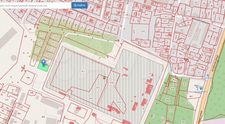Select parcel number 1229

[176, 37]
